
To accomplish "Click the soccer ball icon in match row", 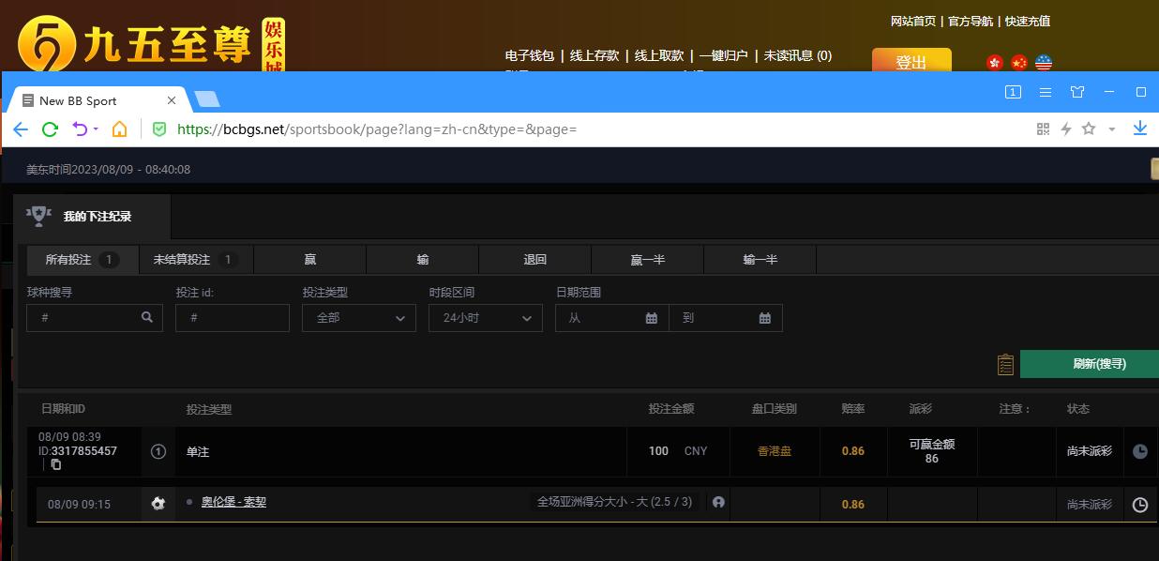I will (158, 504).
